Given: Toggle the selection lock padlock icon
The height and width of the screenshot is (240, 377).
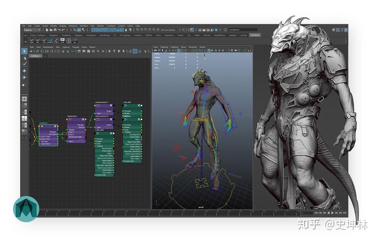Looking at the screenshot, I should pyautogui.click(x=126, y=30).
